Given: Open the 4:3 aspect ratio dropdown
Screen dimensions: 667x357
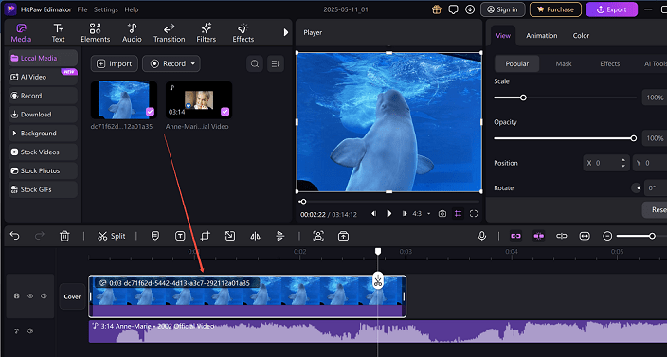Looking at the screenshot, I should [422, 214].
